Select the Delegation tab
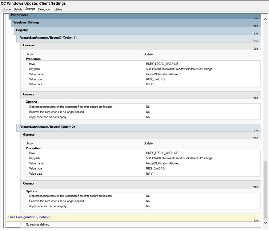This screenshot has height=231, width=269. tap(45, 9)
